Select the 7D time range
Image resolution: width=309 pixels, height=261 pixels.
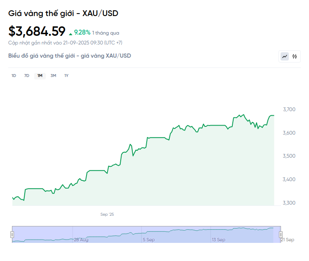[x=27, y=76]
